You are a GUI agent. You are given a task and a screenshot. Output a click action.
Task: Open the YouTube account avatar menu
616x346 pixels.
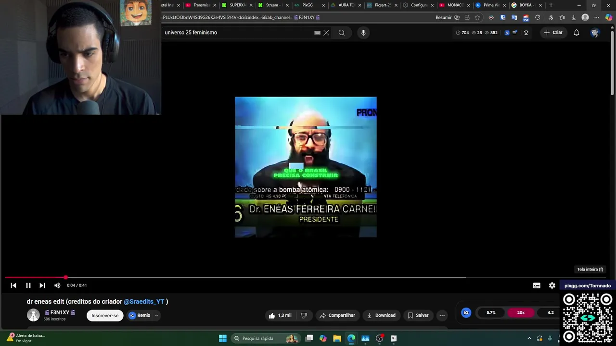click(595, 33)
